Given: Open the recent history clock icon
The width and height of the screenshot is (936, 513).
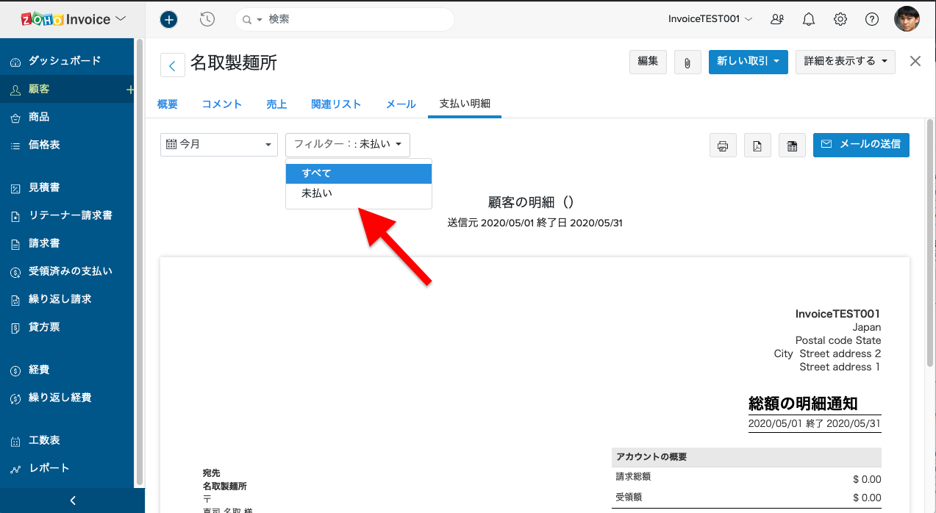Looking at the screenshot, I should click(x=207, y=20).
